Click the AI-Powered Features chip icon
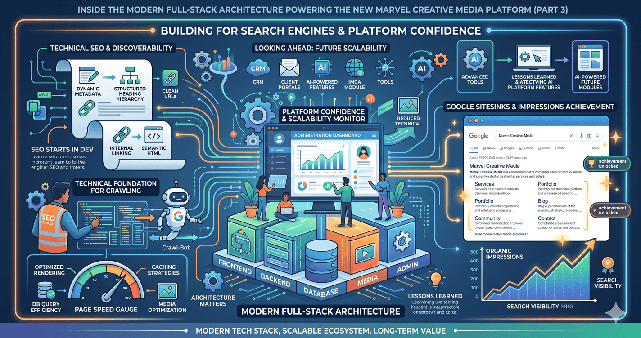 (x=322, y=68)
